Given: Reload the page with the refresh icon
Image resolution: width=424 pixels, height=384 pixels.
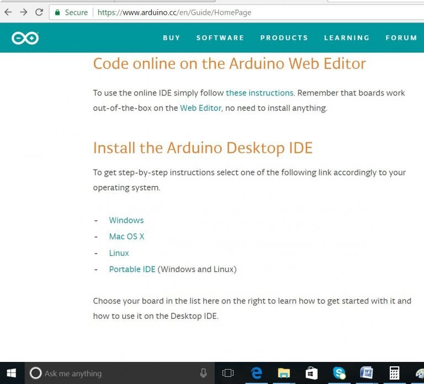Looking at the screenshot, I should point(39,12).
